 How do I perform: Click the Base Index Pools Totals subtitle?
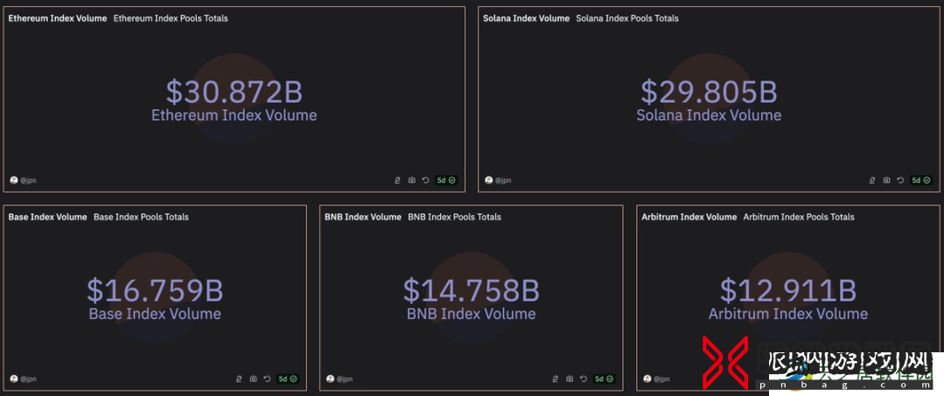142,217
